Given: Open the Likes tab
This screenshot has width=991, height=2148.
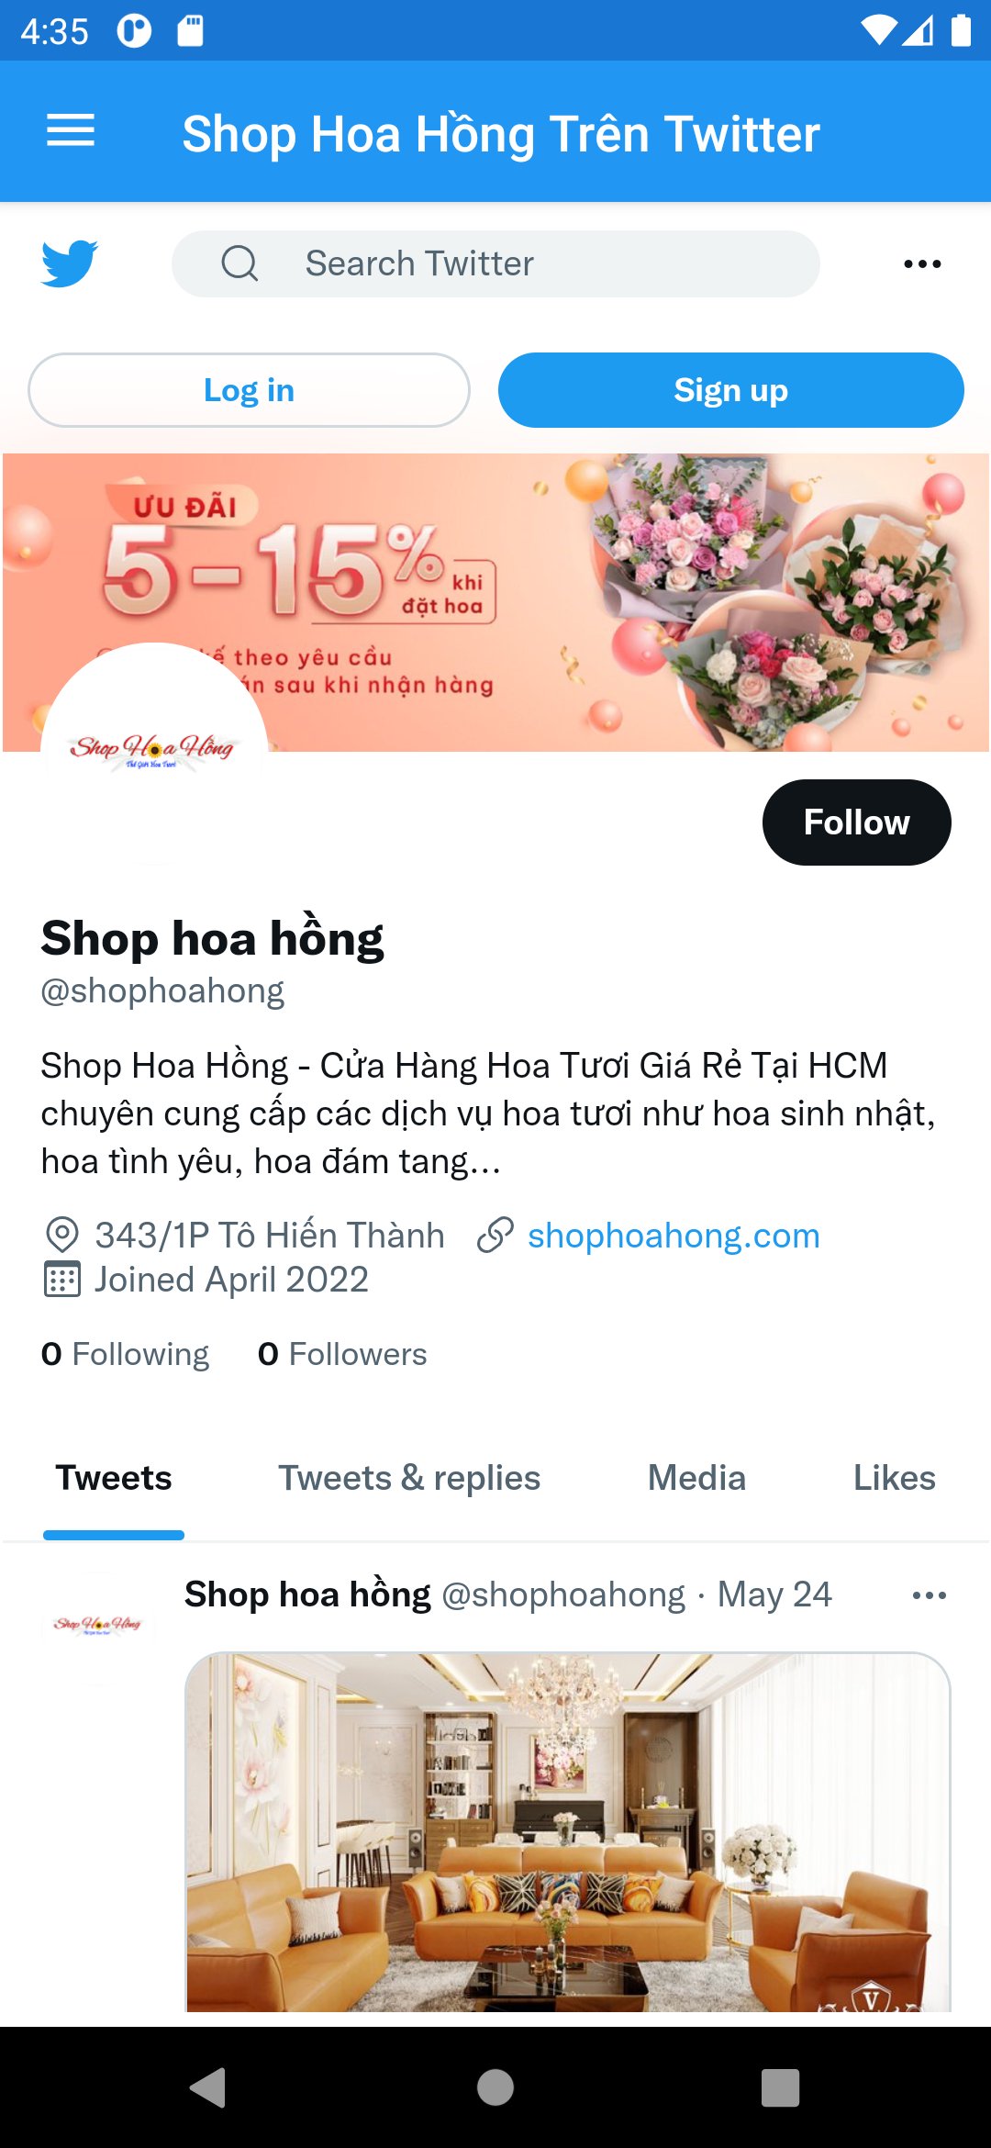Looking at the screenshot, I should (x=895, y=1478).
